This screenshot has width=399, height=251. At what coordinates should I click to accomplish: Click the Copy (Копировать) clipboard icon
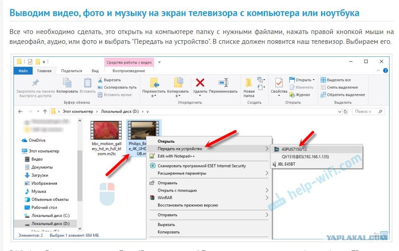pos(67,83)
